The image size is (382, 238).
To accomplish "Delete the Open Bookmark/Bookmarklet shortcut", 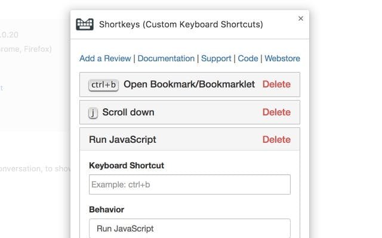I will pyautogui.click(x=276, y=84).
